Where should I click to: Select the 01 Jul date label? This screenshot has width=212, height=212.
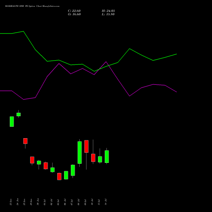pyautogui.click(x=45, y=202)
